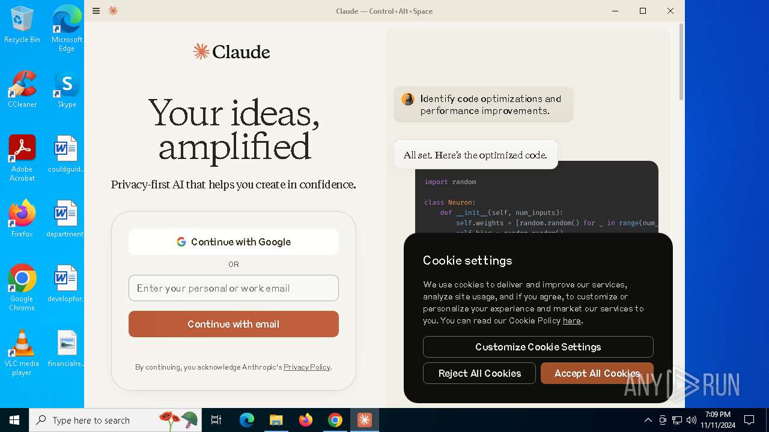The width and height of the screenshot is (769, 432).
Task: Open the financialre image file on the desktop
Action: pyautogui.click(x=67, y=349)
